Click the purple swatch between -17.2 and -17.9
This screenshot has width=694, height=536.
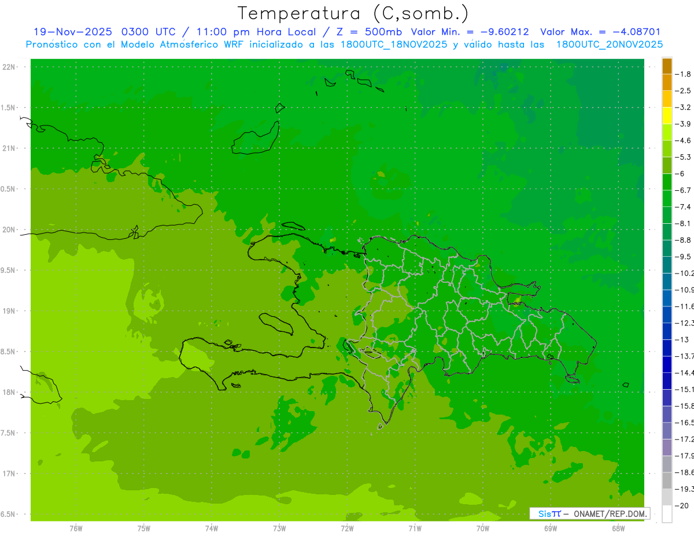[667, 448]
